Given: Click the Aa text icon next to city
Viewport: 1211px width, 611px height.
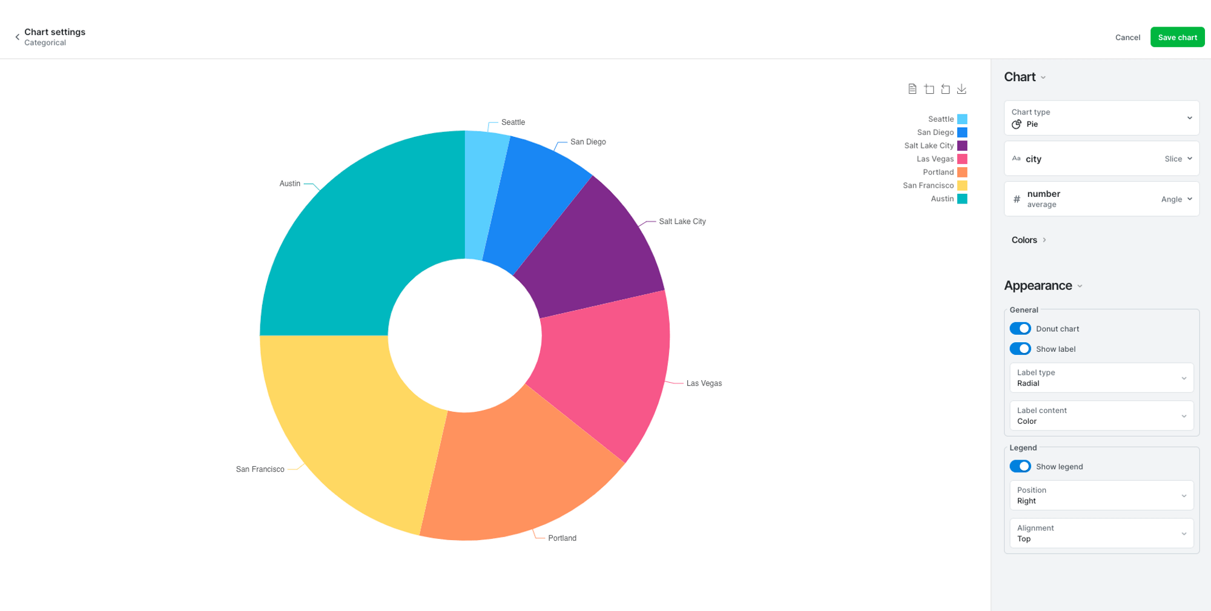Looking at the screenshot, I should tap(1017, 158).
